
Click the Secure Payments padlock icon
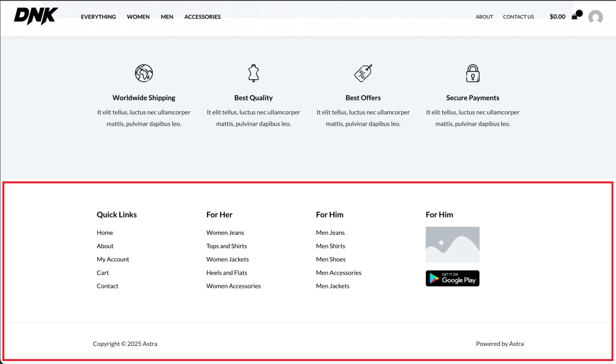coord(473,72)
